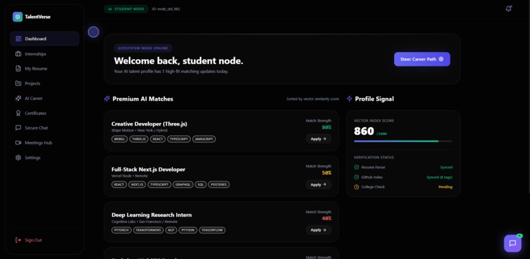Click the 80% match strength value
This screenshot has width=530, height=259.
[327, 128]
